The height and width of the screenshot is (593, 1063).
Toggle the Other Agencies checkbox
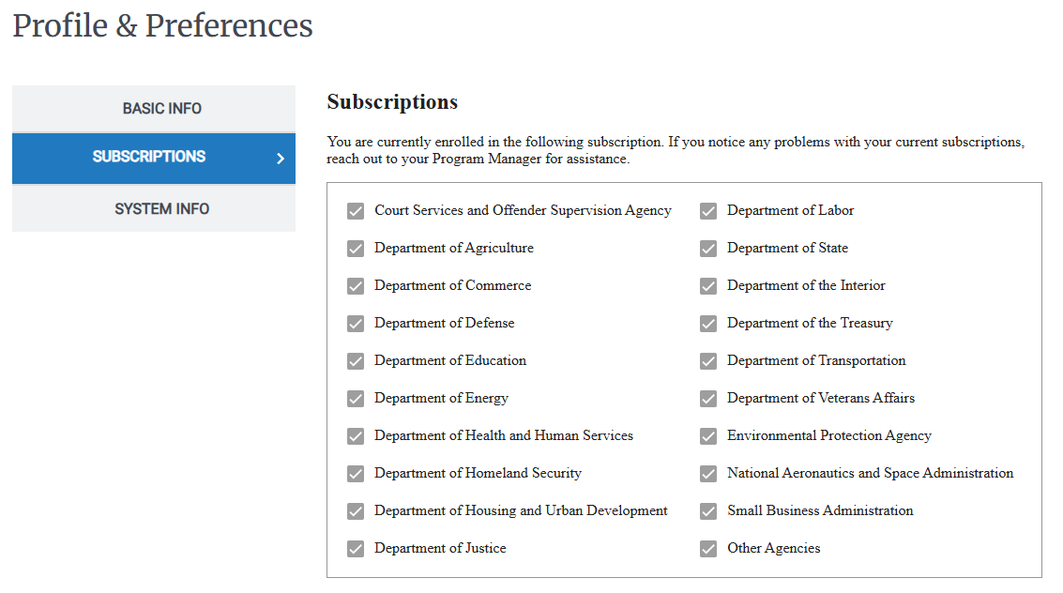click(x=707, y=548)
